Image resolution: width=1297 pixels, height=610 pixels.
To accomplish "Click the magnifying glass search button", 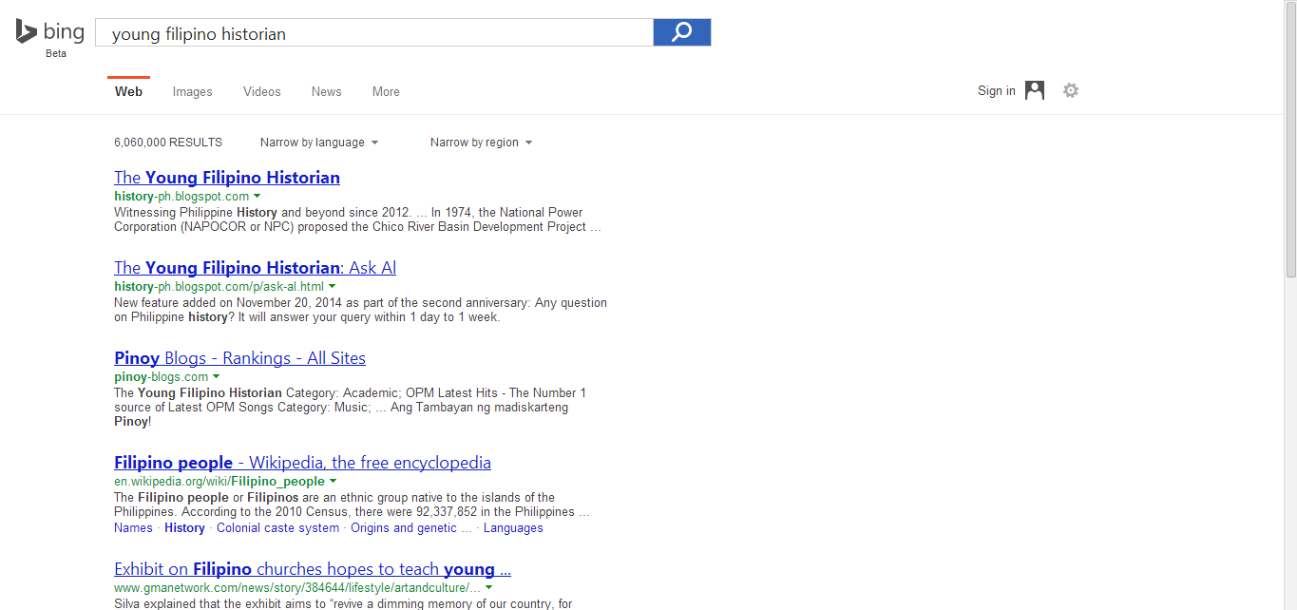I will coord(682,32).
